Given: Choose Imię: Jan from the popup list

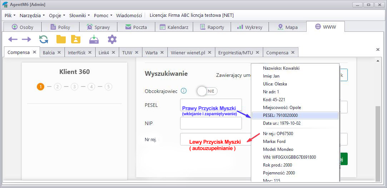Looking at the screenshot, I should click(295, 76).
